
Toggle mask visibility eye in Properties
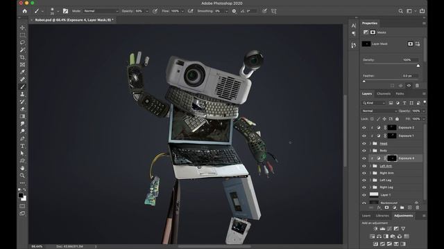pyautogui.click(x=409, y=86)
